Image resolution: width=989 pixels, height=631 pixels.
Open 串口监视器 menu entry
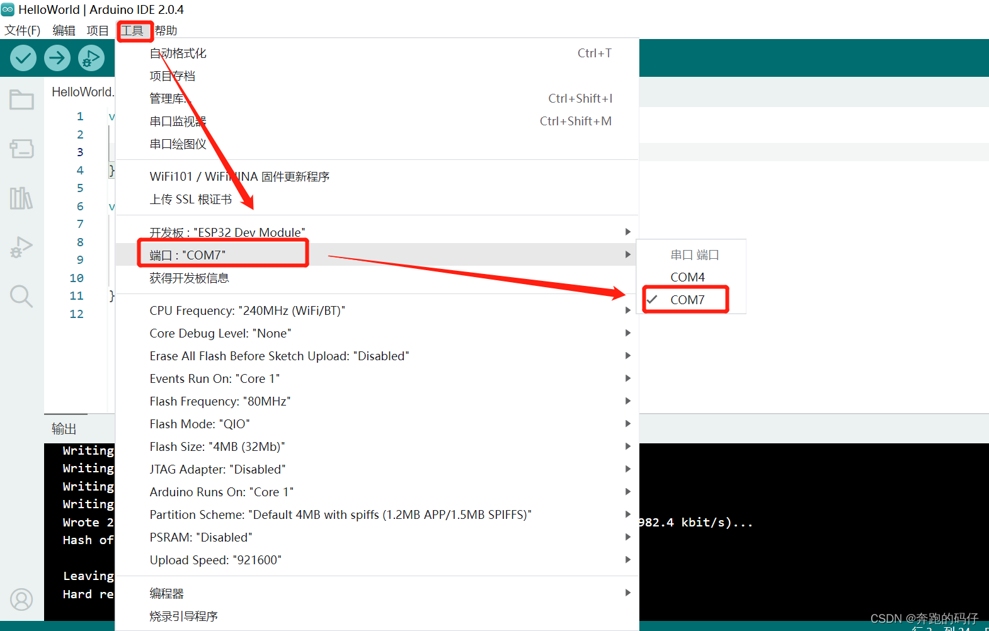tap(377, 122)
